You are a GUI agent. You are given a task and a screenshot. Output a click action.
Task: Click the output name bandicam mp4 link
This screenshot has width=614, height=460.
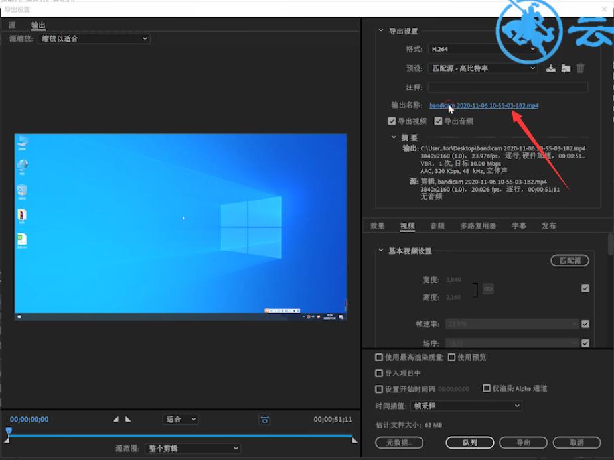point(484,105)
